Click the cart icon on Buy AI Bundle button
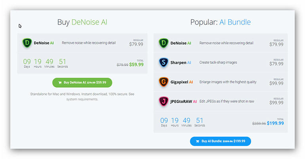The width and height of the screenshot is (305, 159). 198,141
